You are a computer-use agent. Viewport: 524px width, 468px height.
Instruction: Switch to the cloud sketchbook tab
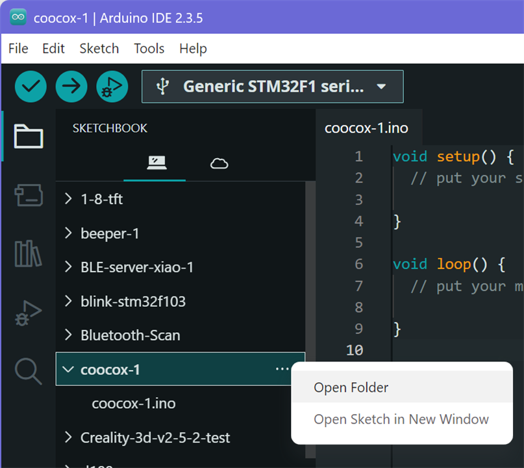pyautogui.click(x=219, y=163)
